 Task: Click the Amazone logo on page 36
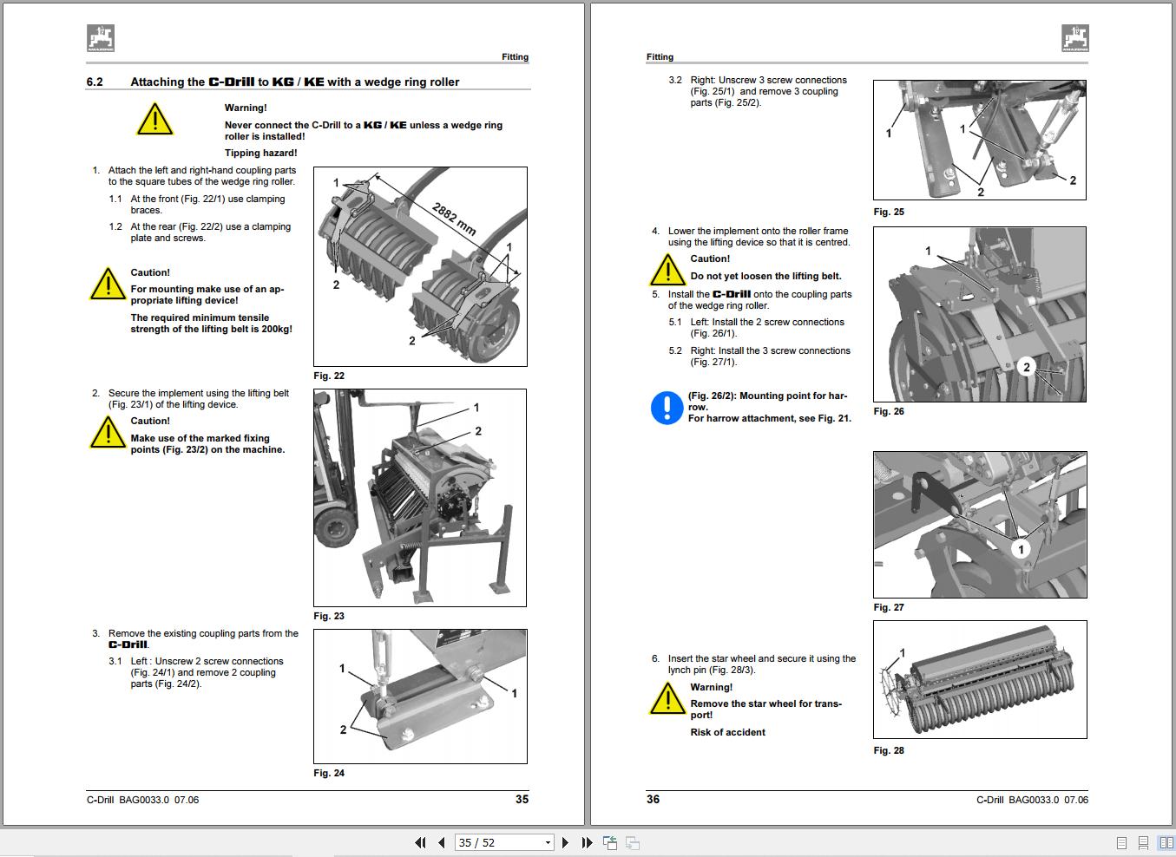[x=1075, y=38]
